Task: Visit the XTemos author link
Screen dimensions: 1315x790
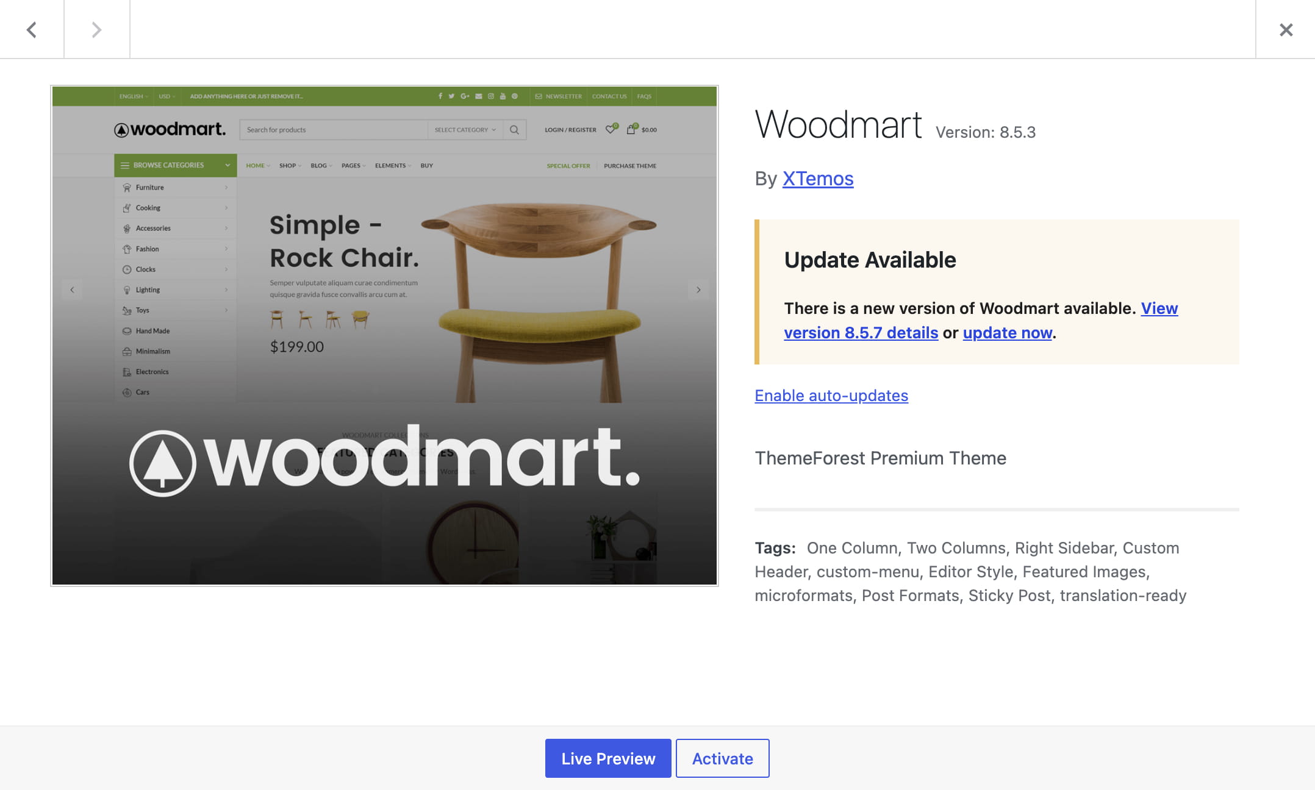Action: click(x=818, y=179)
